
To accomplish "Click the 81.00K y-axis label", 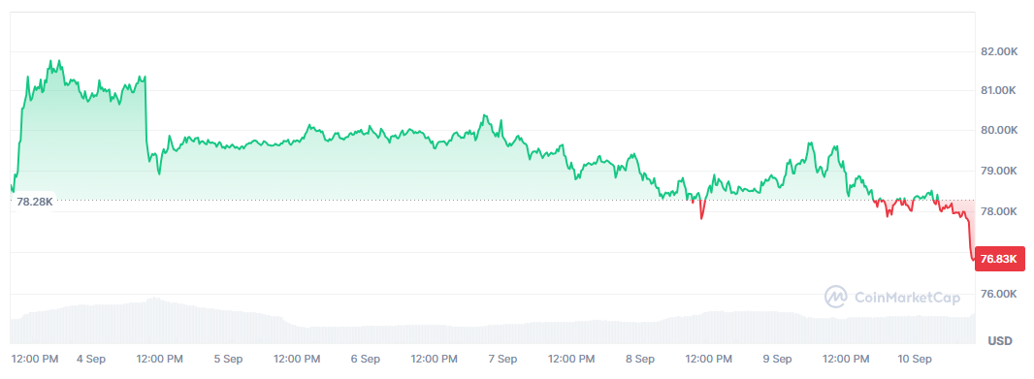I will coord(999,90).
